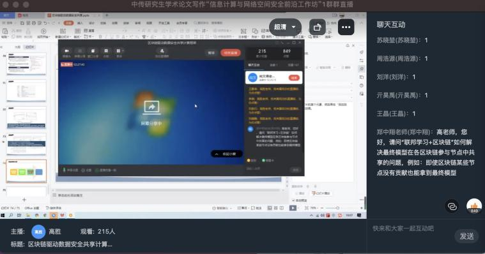
Task: Select the highlighted orange-bordered slide thumbnail
Action: 26,171
